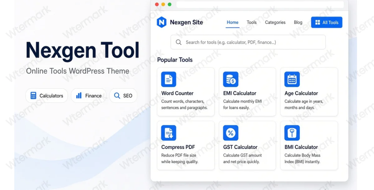This screenshot has width=374, height=190.
Task: Select the Calculators pill label
Action: point(51,96)
